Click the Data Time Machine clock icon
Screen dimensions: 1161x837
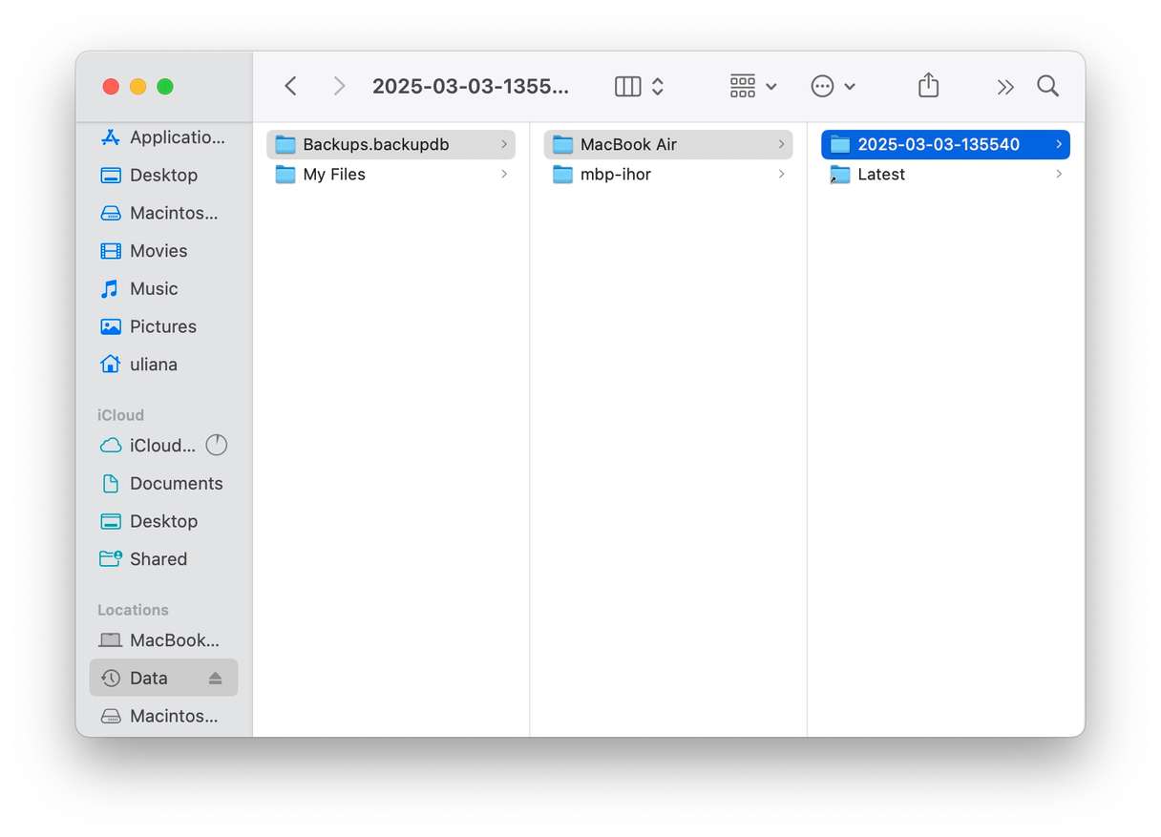click(111, 678)
